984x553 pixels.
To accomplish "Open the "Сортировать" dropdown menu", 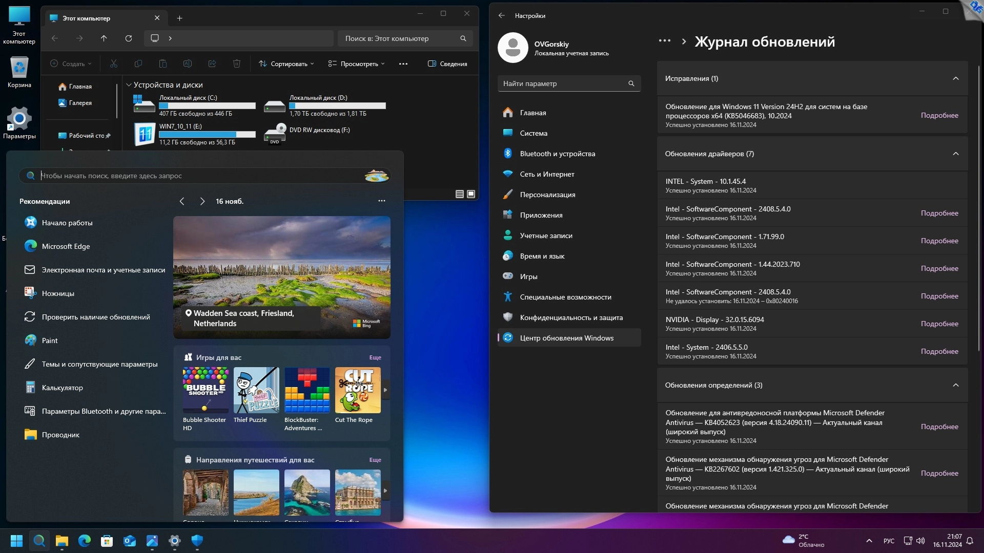I will (x=286, y=64).
